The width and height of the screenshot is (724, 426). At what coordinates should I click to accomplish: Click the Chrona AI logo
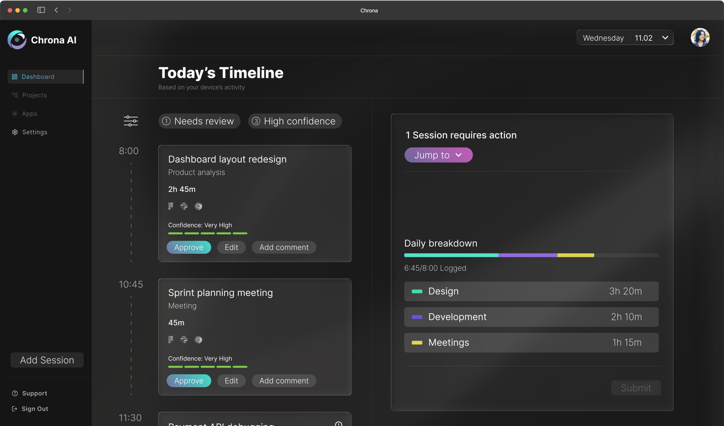click(17, 40)
